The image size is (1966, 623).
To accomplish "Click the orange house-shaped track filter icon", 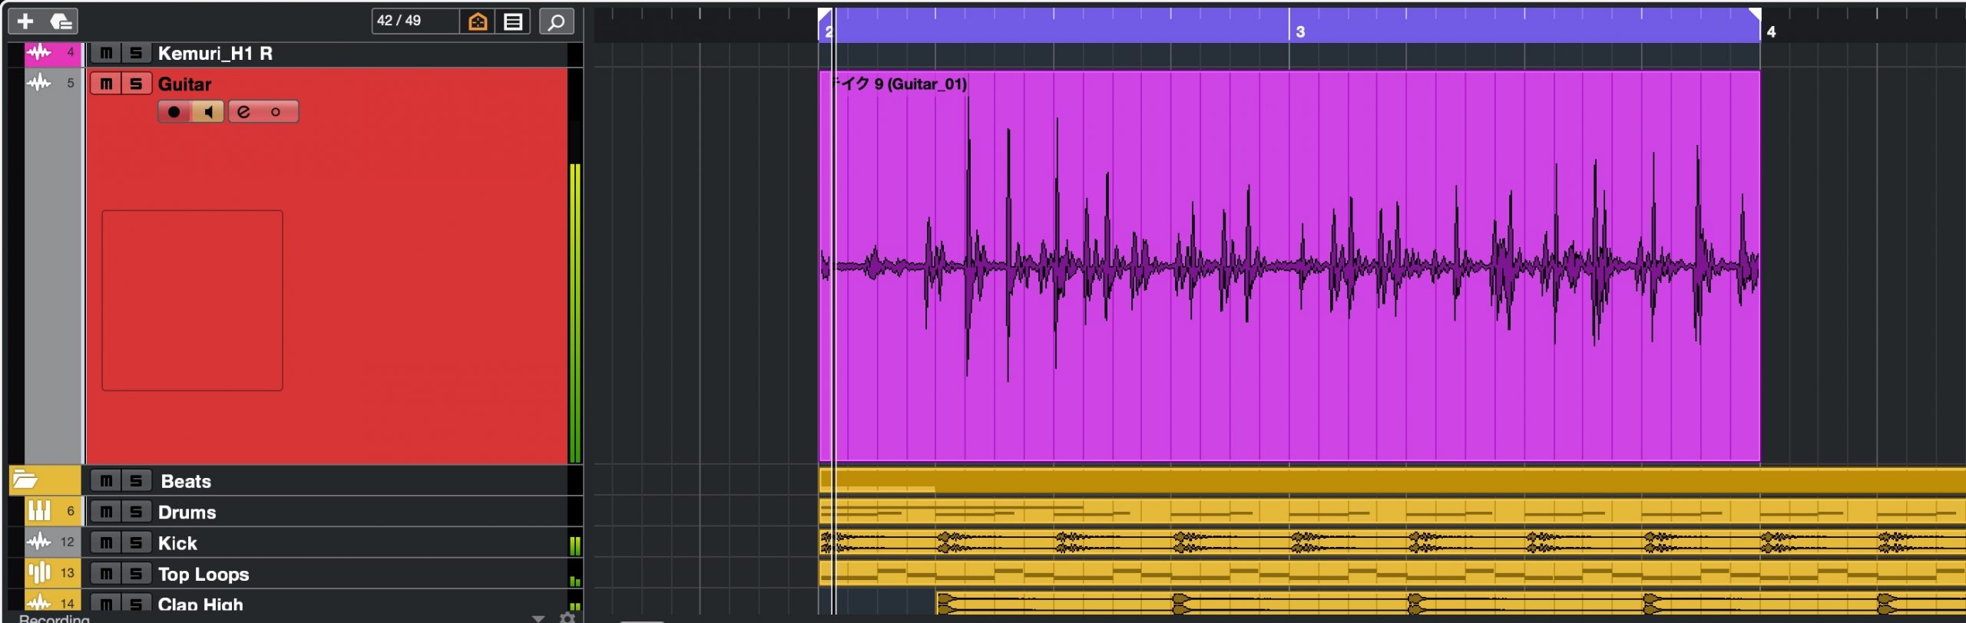I will pos(478,21).
